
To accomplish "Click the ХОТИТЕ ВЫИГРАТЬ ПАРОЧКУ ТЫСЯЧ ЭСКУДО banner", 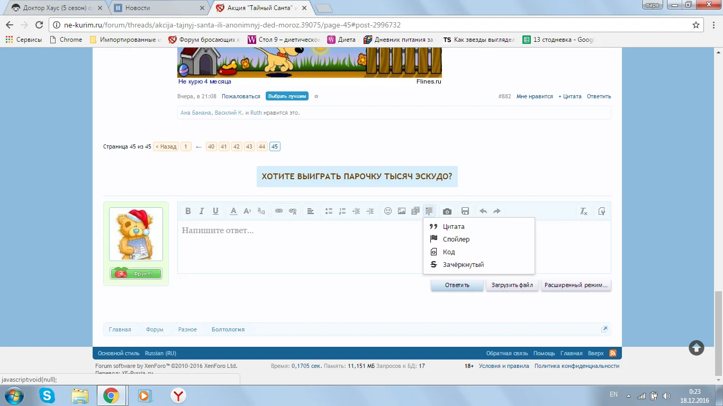I will coord(357,176).
